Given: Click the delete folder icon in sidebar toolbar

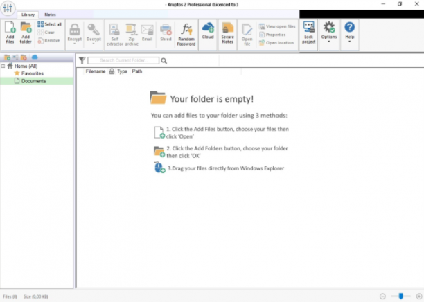Looking at the screenshot, I should point(24,57).
